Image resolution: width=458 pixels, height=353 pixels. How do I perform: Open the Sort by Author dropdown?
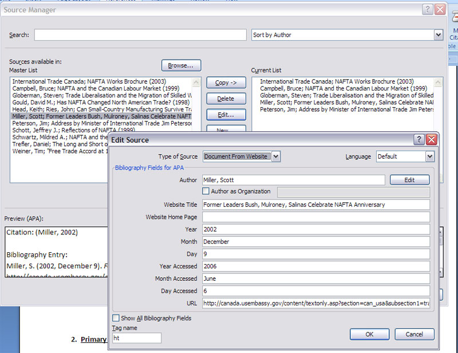(438, 35)
